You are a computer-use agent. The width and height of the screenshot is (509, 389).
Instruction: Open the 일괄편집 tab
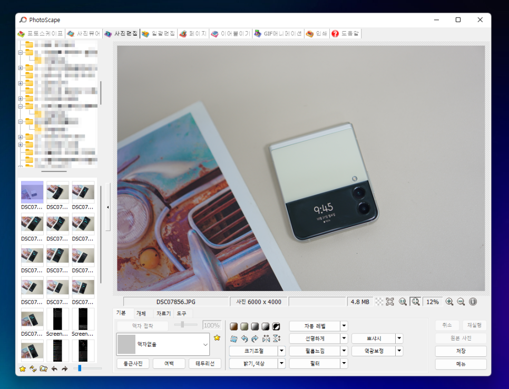tap(159, 33)
